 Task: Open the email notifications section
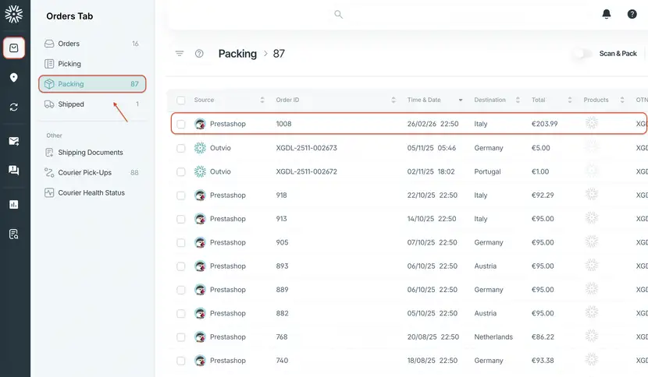(13, 142)
